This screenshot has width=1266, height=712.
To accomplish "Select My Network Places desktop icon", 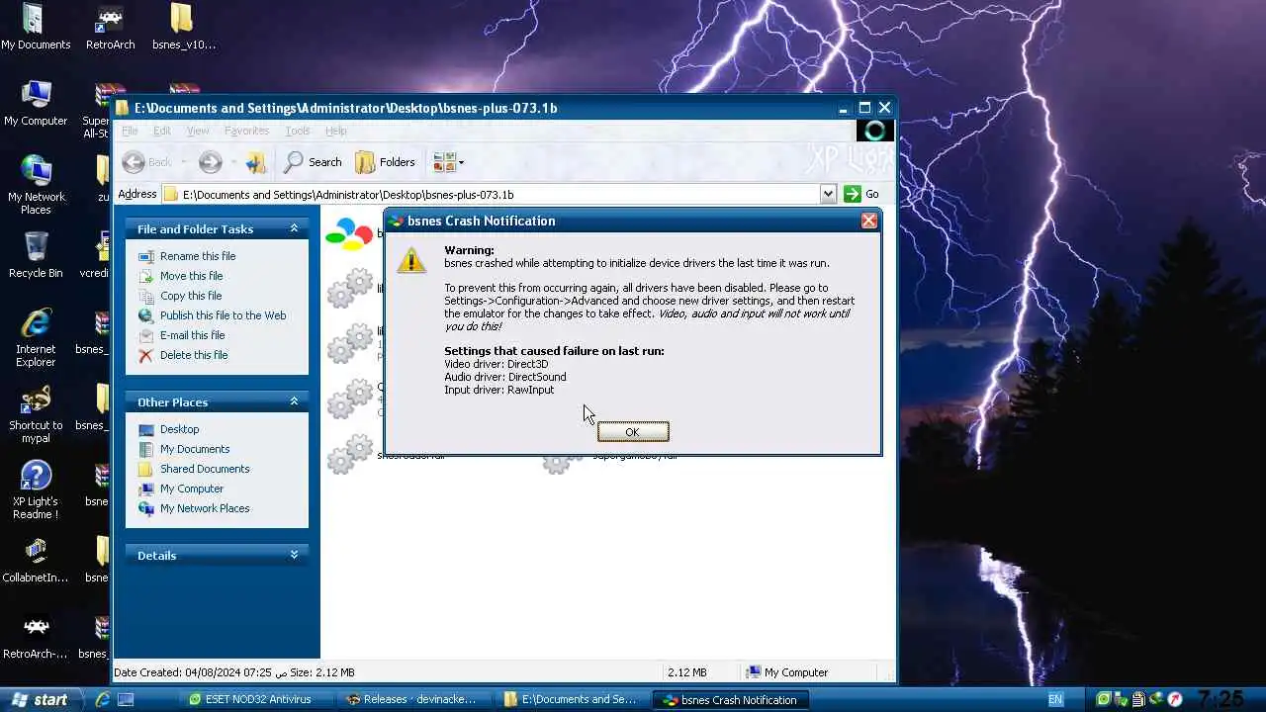I will tap(36, 185).
